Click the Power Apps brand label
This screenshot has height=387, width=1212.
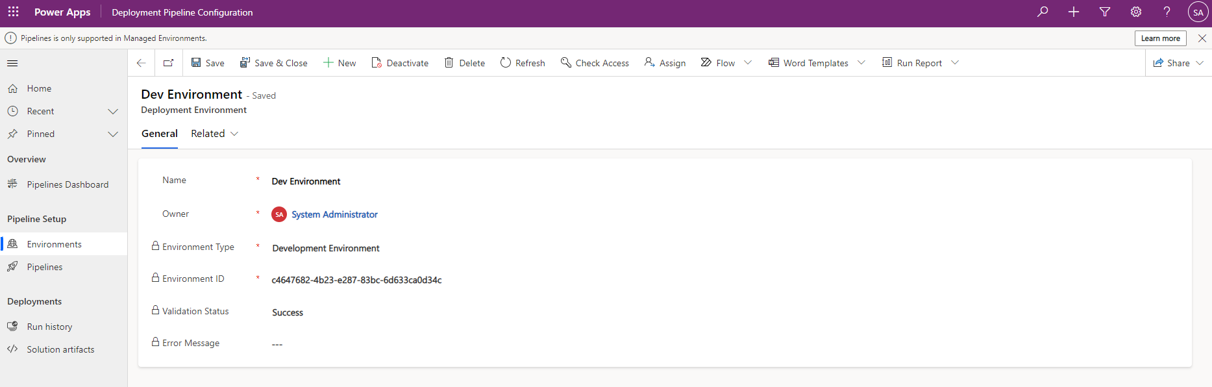click(x=62, y=12)
